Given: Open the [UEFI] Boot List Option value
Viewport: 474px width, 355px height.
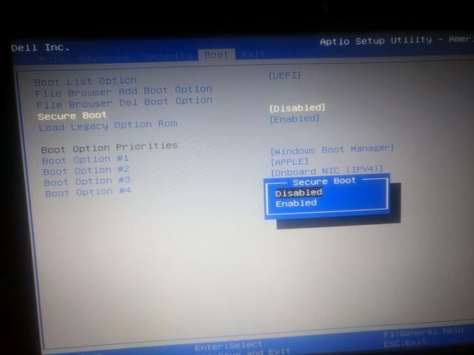Looking at the screenshot, I should tap(284, 75).
